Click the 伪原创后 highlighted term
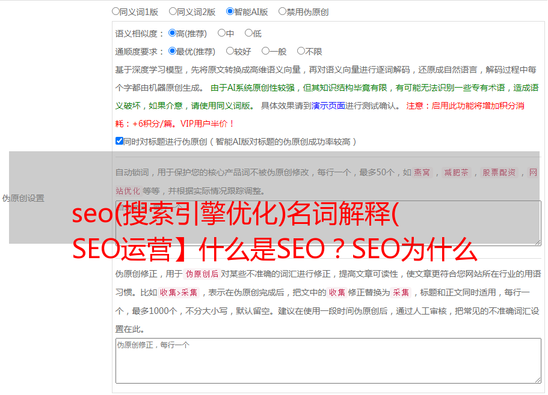The image size is (548, 395). click(202, 274)
